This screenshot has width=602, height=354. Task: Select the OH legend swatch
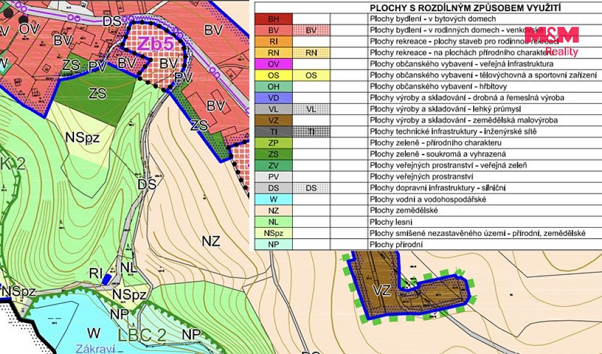(273, 87)
